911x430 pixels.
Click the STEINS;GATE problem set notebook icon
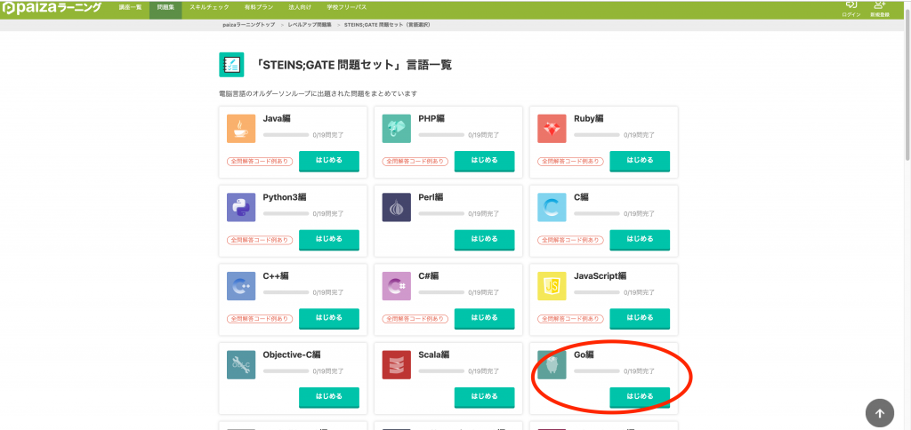pyautogui.click(x=231, y=65)
